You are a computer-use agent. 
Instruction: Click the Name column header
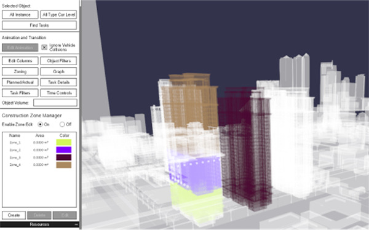click(x=15, y=135)
